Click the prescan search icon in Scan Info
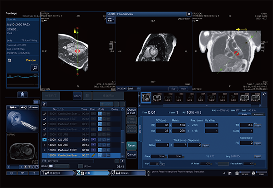Screen dimensions: 273x188 (x=35, y=68)
